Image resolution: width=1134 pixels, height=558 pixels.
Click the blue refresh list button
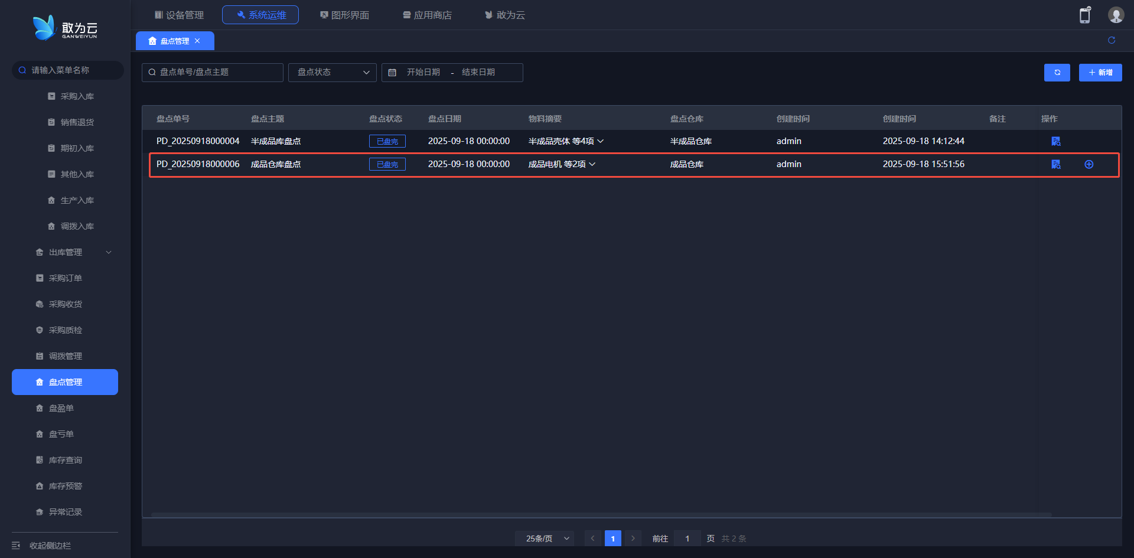tap(1057, 73)
